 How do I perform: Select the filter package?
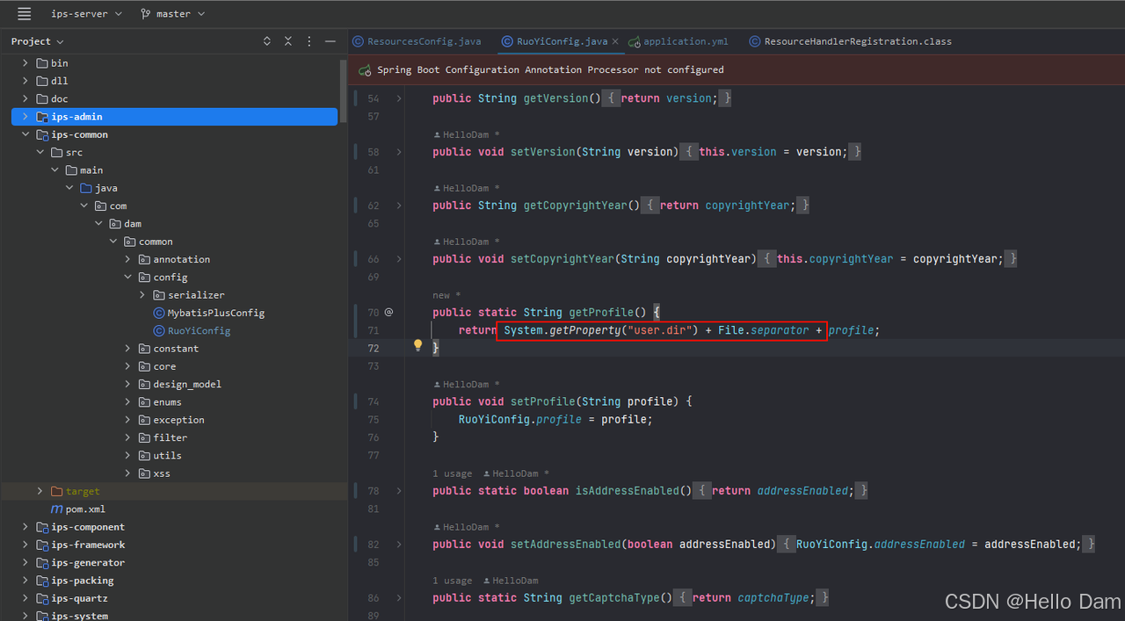[163, 437]
